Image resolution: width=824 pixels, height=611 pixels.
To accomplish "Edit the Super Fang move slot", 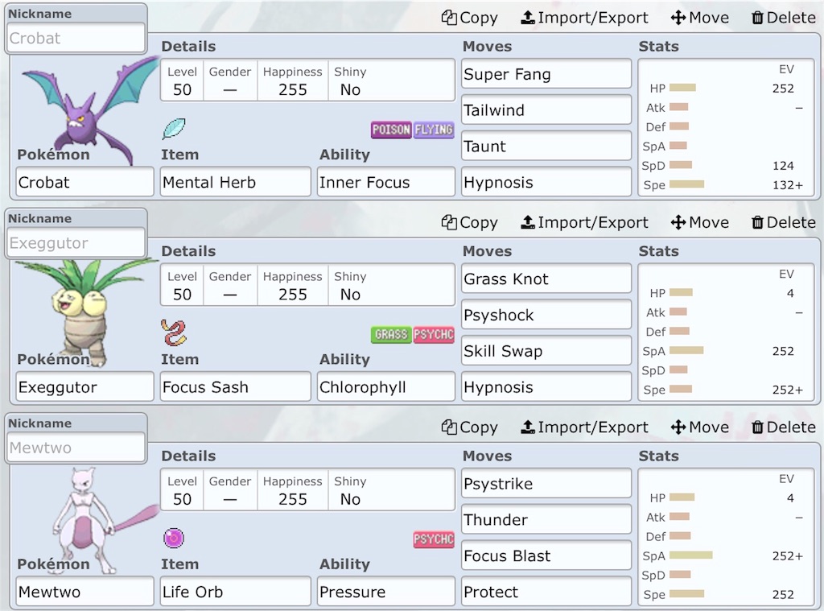I will 546,74.
